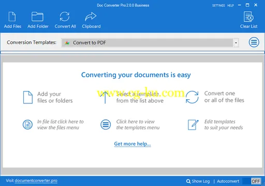Expand the Conversion Templates dropdown arrow
This screenshot has height=186, width=265.
[x=236, y=43]
